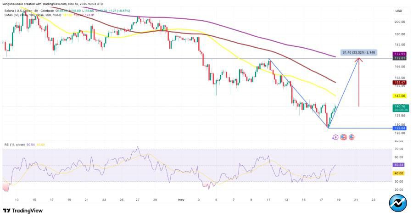The height and width of the screenshot is (218, 413).
Task: Click the purple lightning event icon
Action: click(335, 137)
